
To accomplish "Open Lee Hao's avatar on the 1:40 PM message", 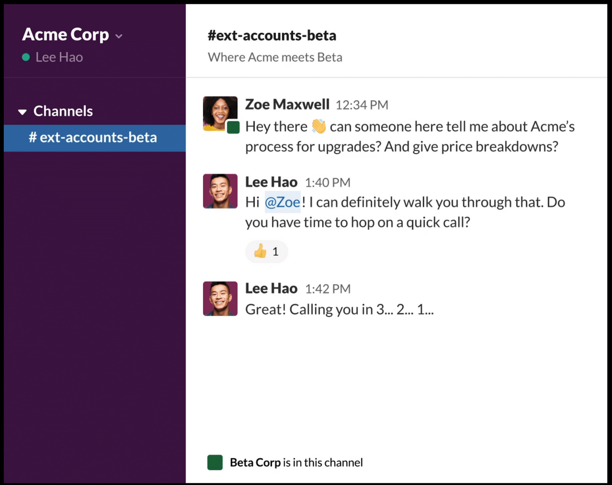I will (220, 191).
